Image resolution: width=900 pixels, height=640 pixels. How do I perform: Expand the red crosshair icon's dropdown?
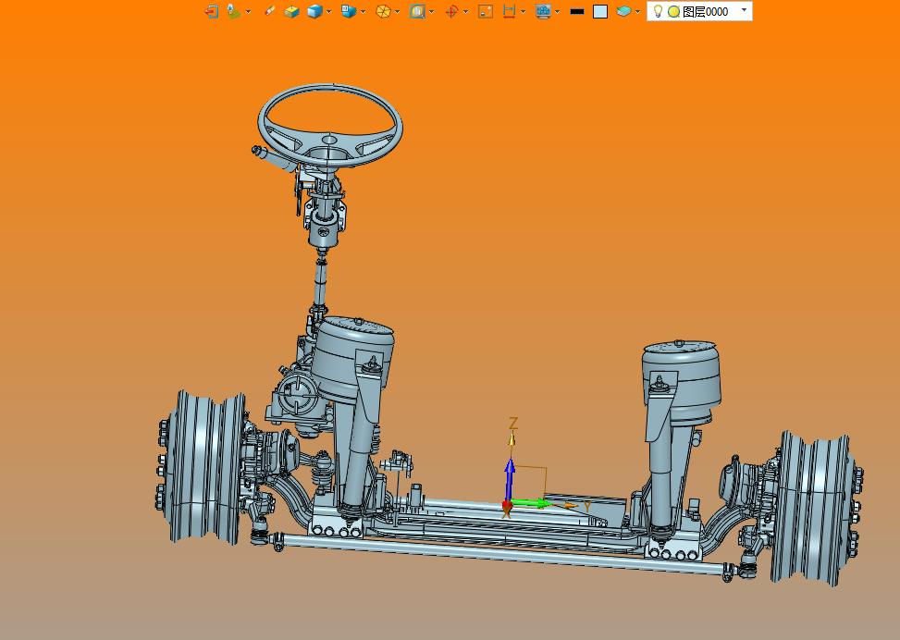click(x=465, y=11)
